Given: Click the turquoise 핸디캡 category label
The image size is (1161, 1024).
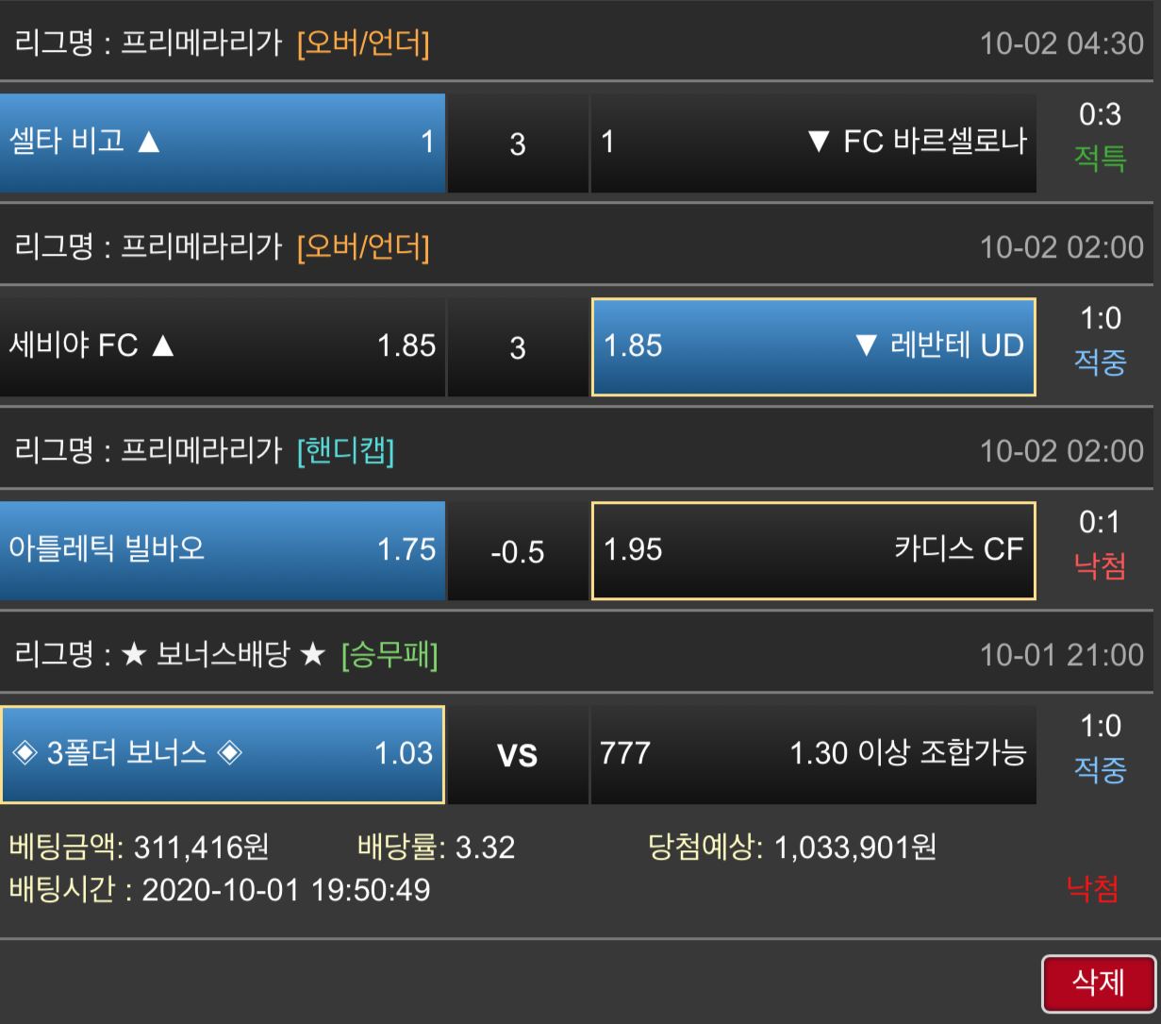Looking at the screenshot, I should (x=345, y=451).
